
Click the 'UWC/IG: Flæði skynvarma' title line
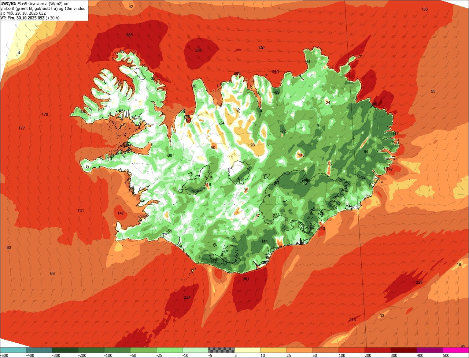click(35, 4)
